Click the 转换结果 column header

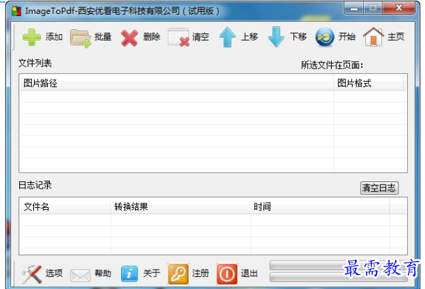tap(180, 207)
